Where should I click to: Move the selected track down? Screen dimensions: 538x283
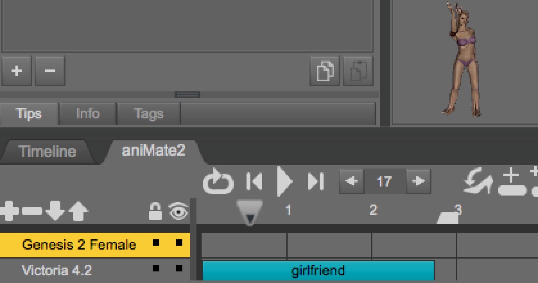pyautogui.click(x=55, y=211)
